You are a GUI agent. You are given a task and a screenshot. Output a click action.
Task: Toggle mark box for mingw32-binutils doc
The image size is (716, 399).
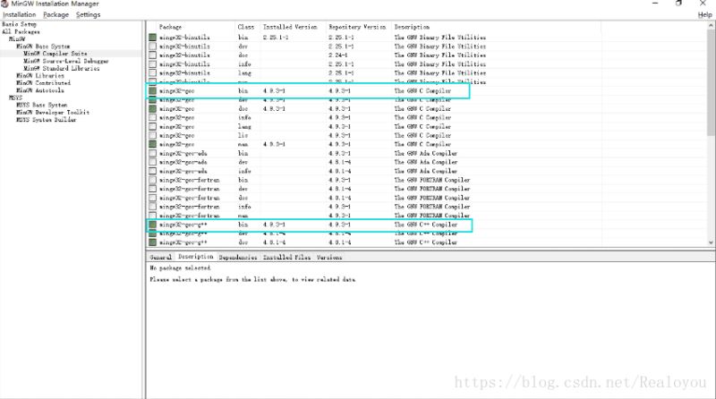(x=152, y=55)
